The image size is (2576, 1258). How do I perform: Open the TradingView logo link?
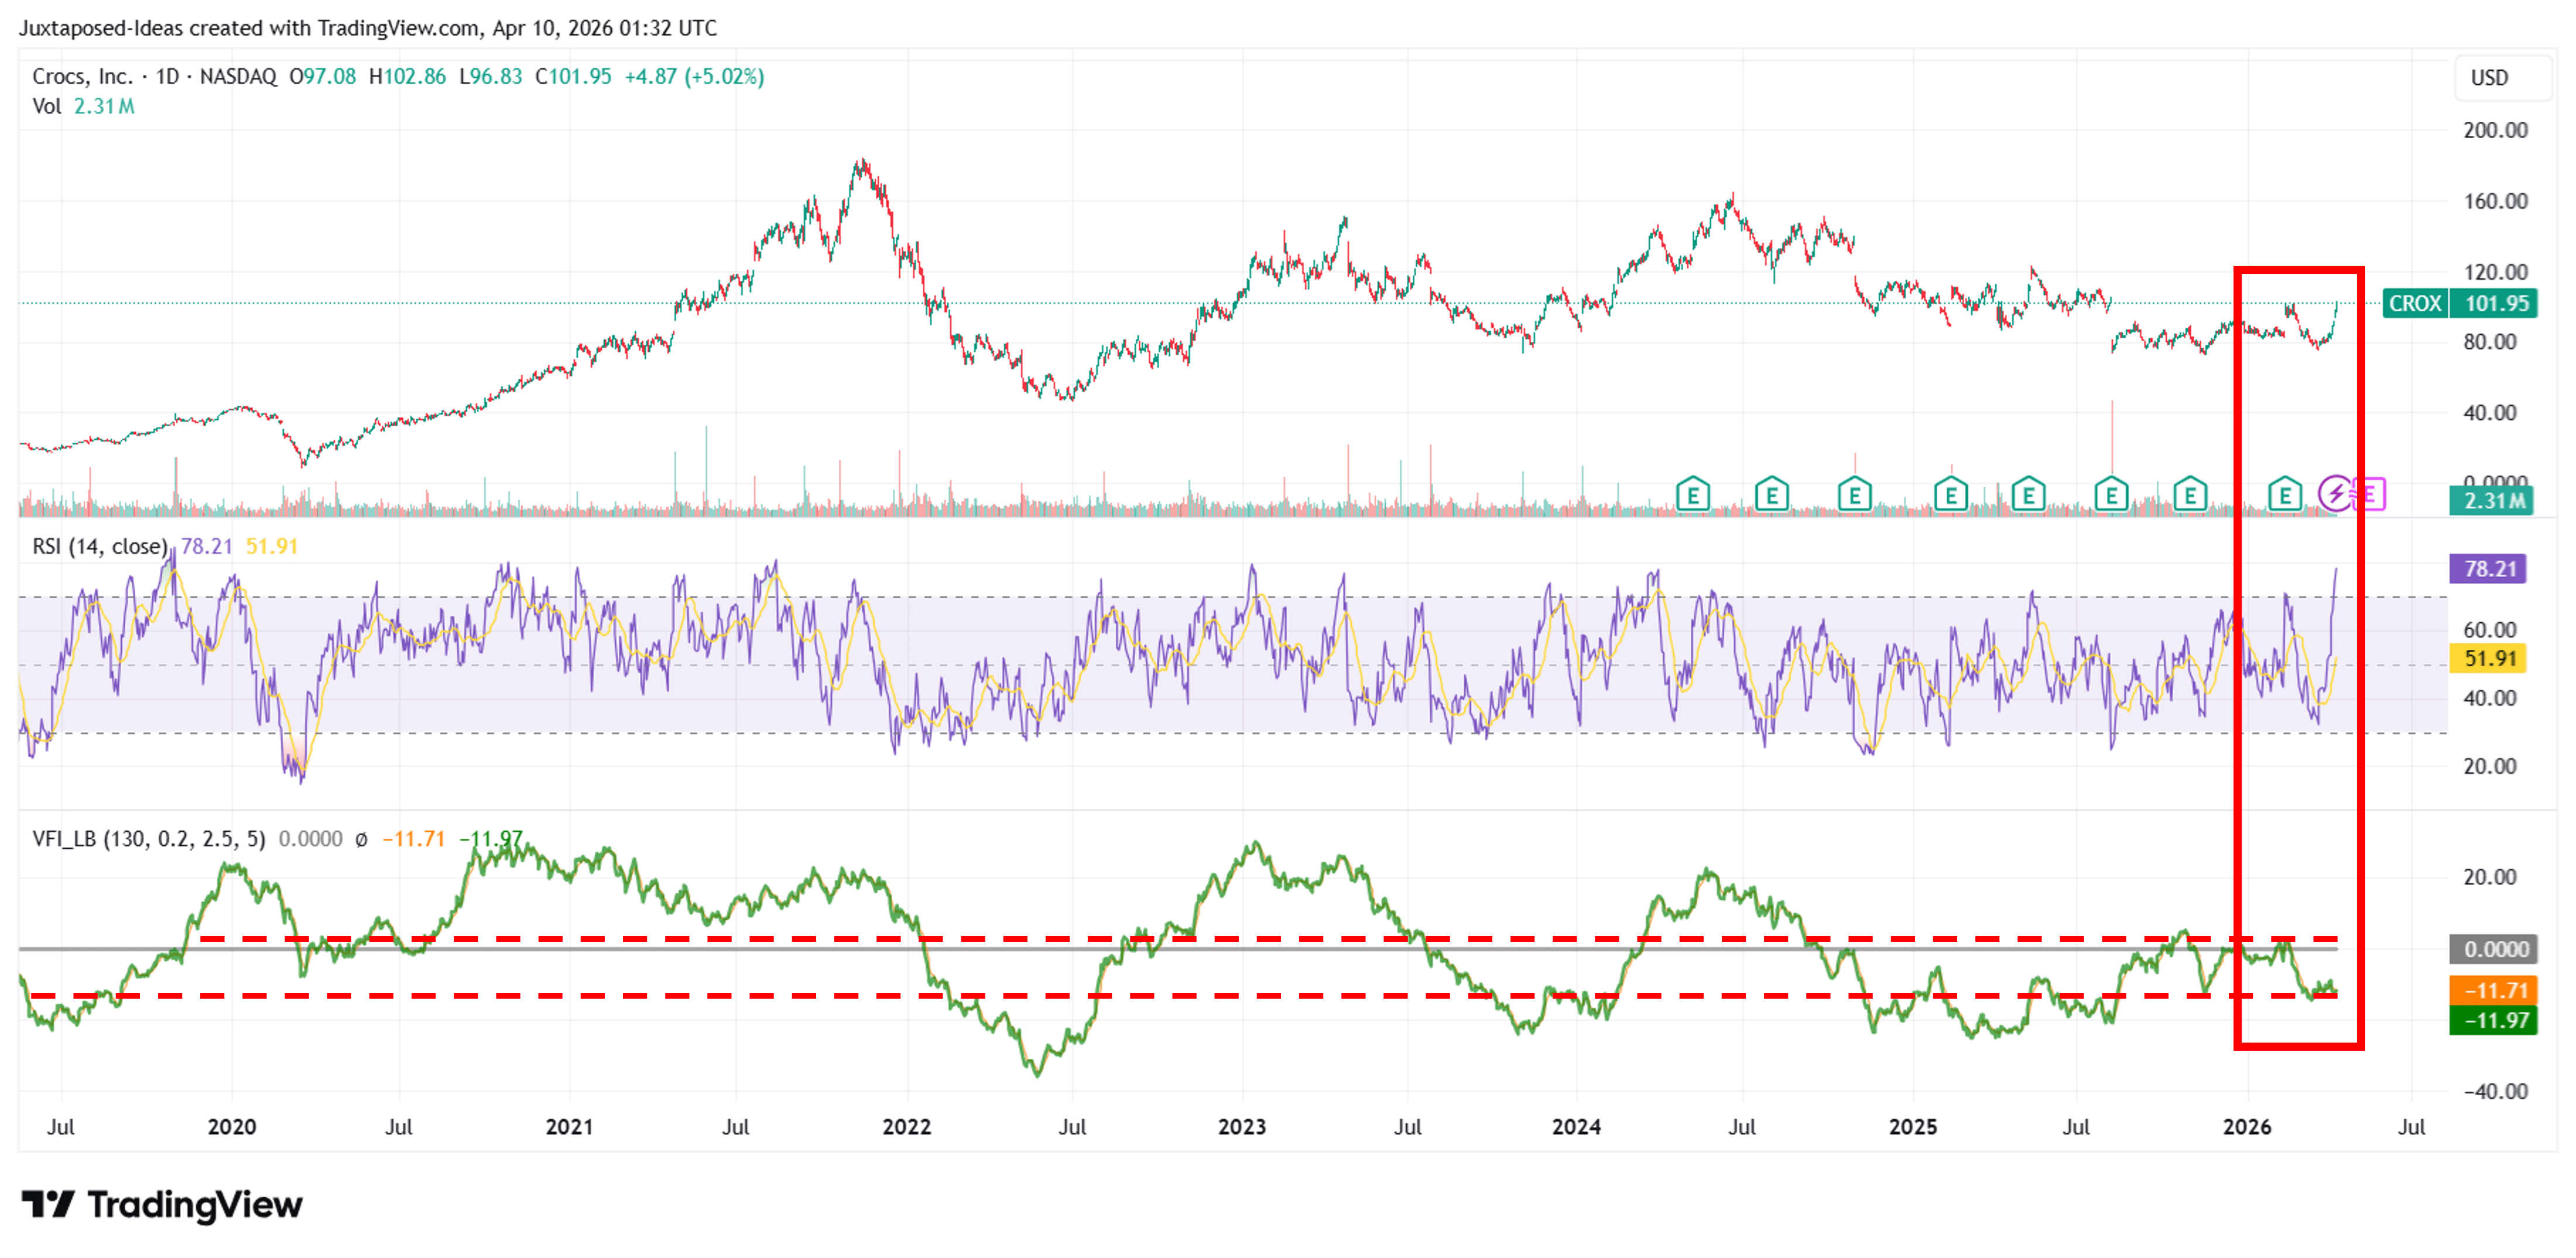[x=162, y=1204]
